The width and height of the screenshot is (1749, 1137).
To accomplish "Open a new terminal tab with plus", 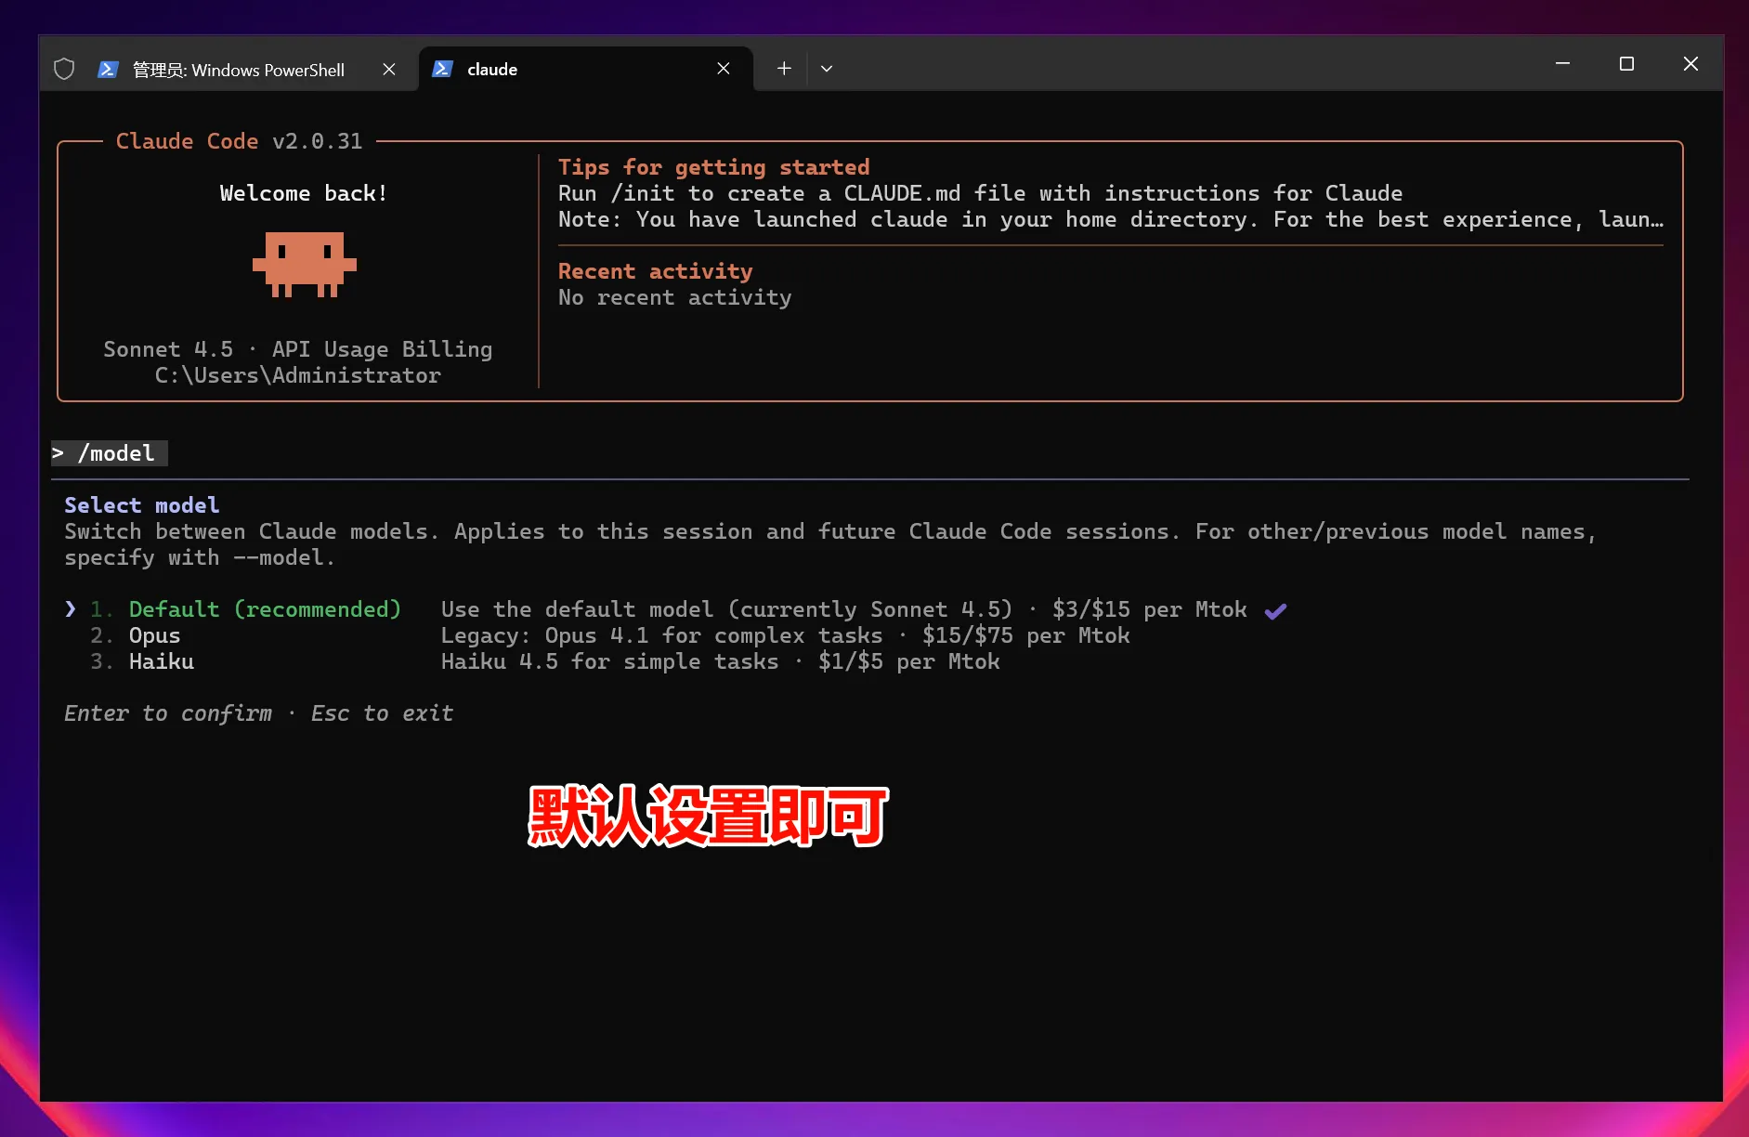I will point(784,69).
